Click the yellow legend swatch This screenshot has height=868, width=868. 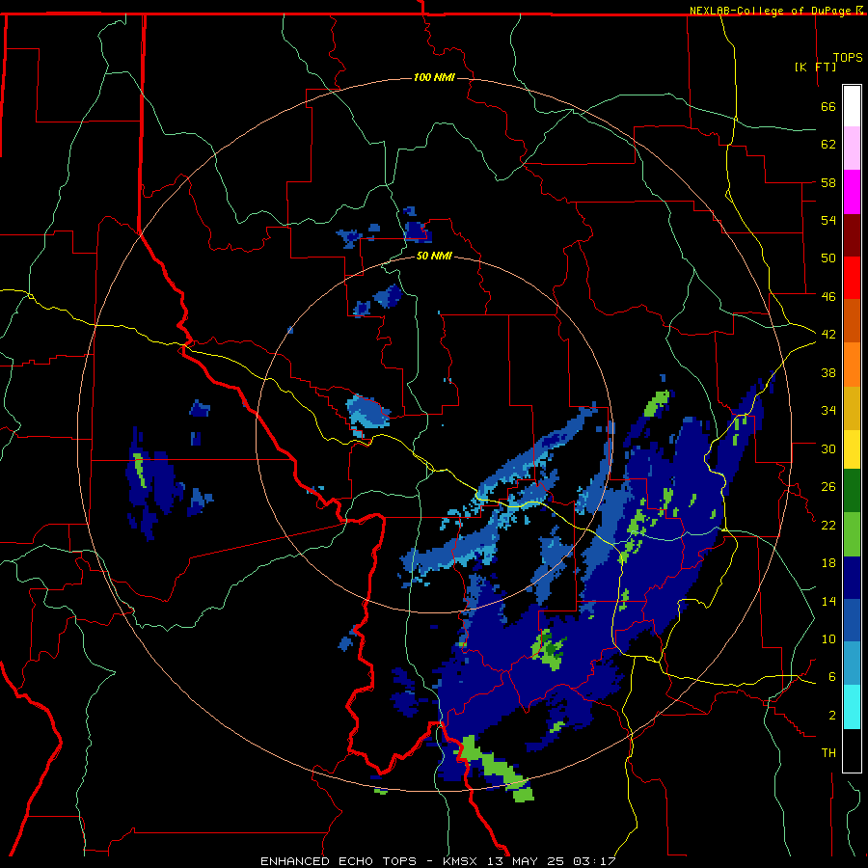(852, 449)
